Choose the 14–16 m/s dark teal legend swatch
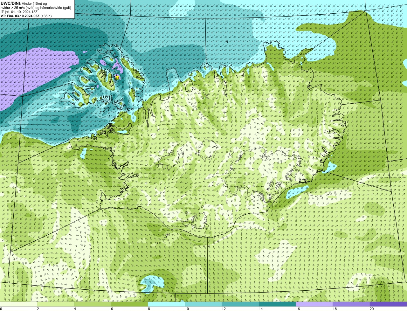This screenshot has width=407, height=311. coord(278,304)
